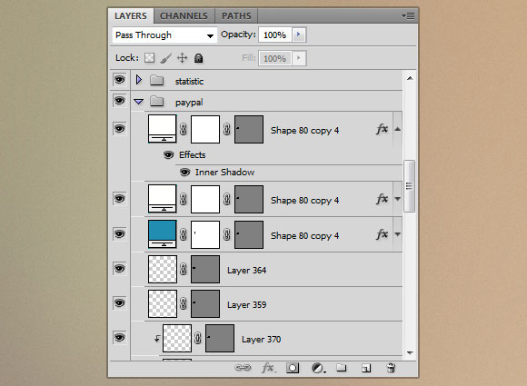527x386 pixels.
Task: Expand the statistic group triangle
Action: (138, 80)
